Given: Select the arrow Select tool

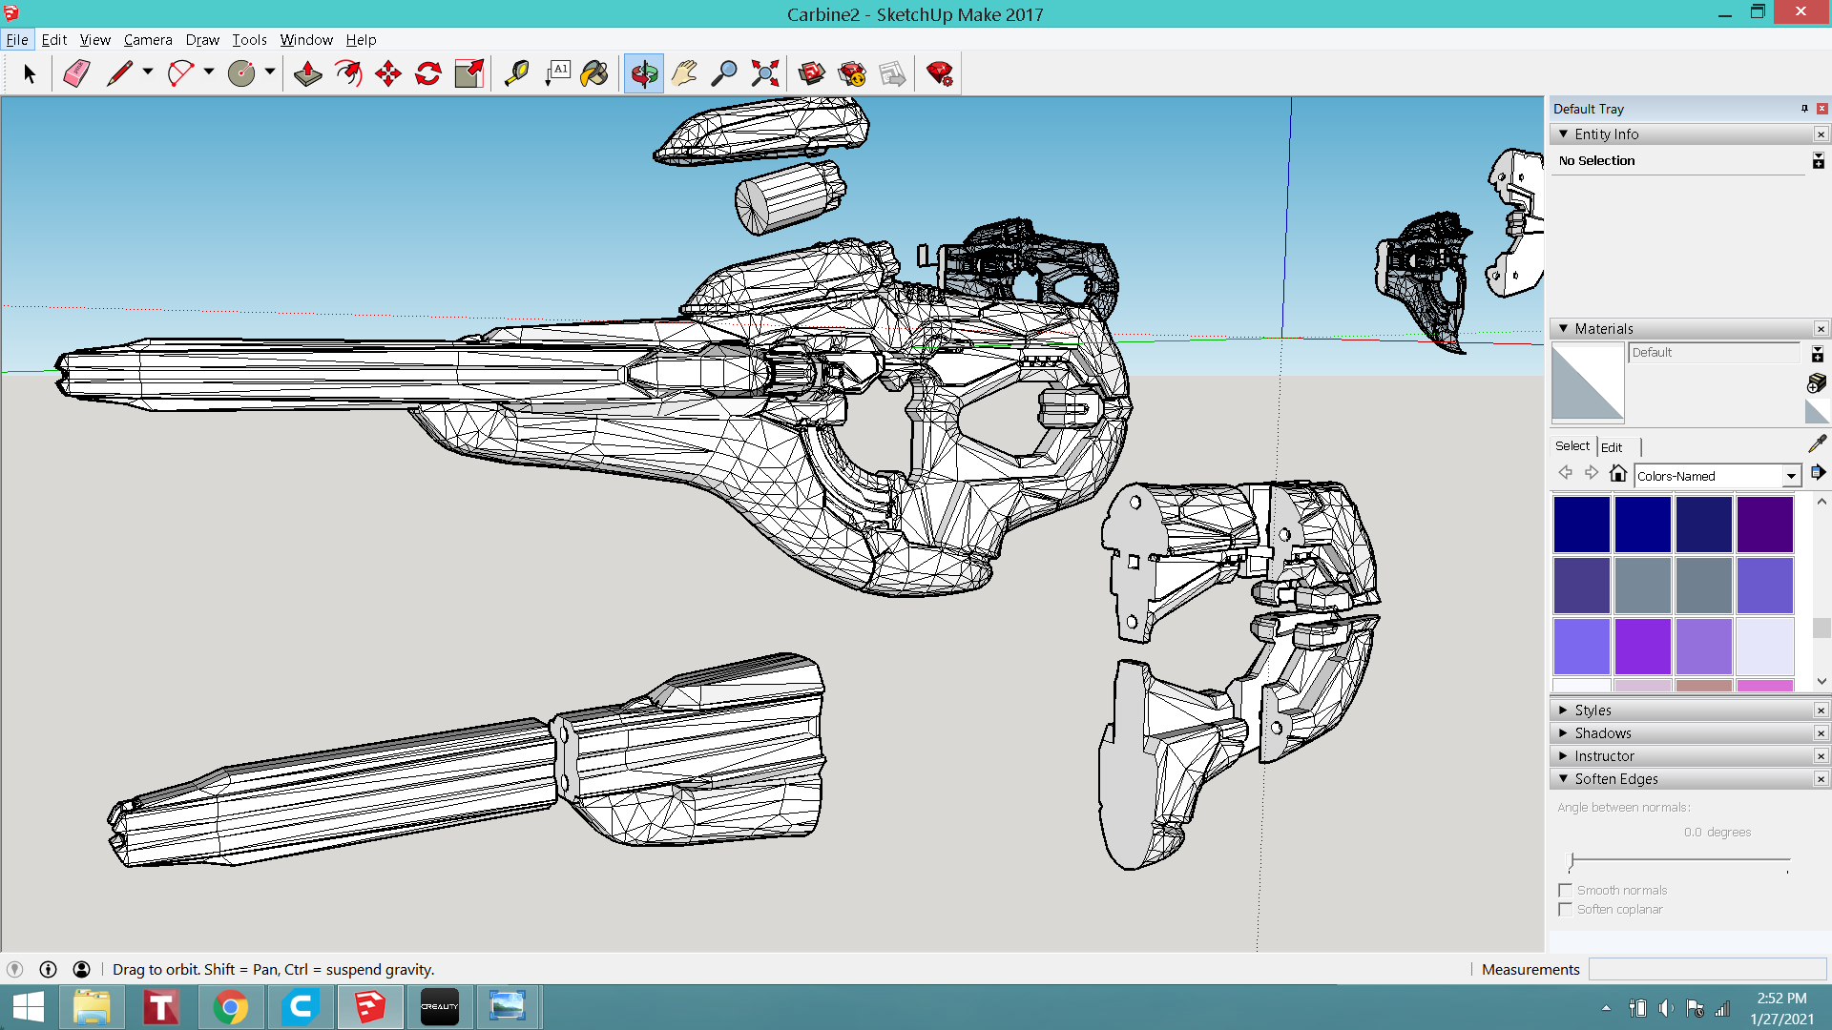Looking at the screenshot, I should point(29,73).
